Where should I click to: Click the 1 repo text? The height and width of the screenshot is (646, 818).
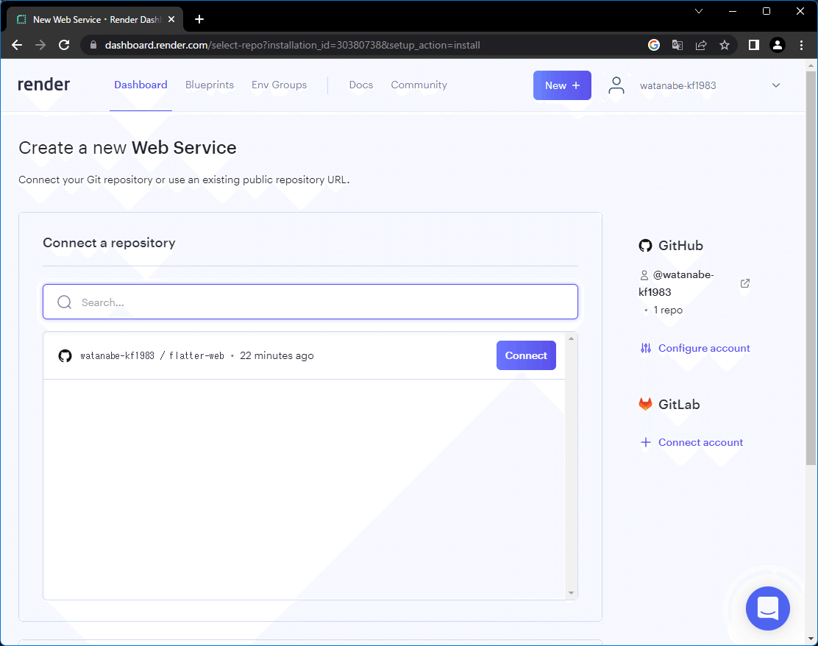tap(668, 310)
